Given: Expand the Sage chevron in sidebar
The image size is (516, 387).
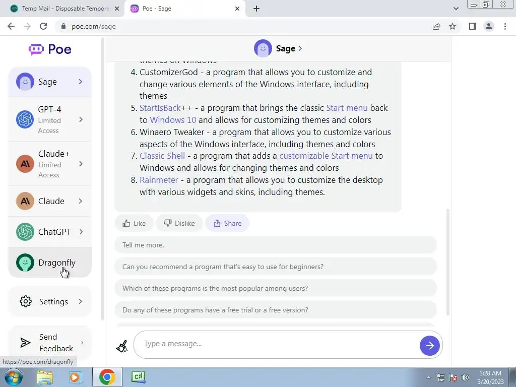Looking at the screenshot, I should point(81,82).
